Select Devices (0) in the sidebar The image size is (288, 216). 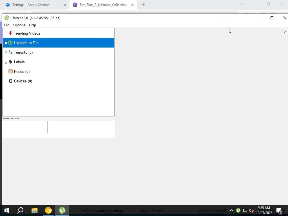point(23,81)
